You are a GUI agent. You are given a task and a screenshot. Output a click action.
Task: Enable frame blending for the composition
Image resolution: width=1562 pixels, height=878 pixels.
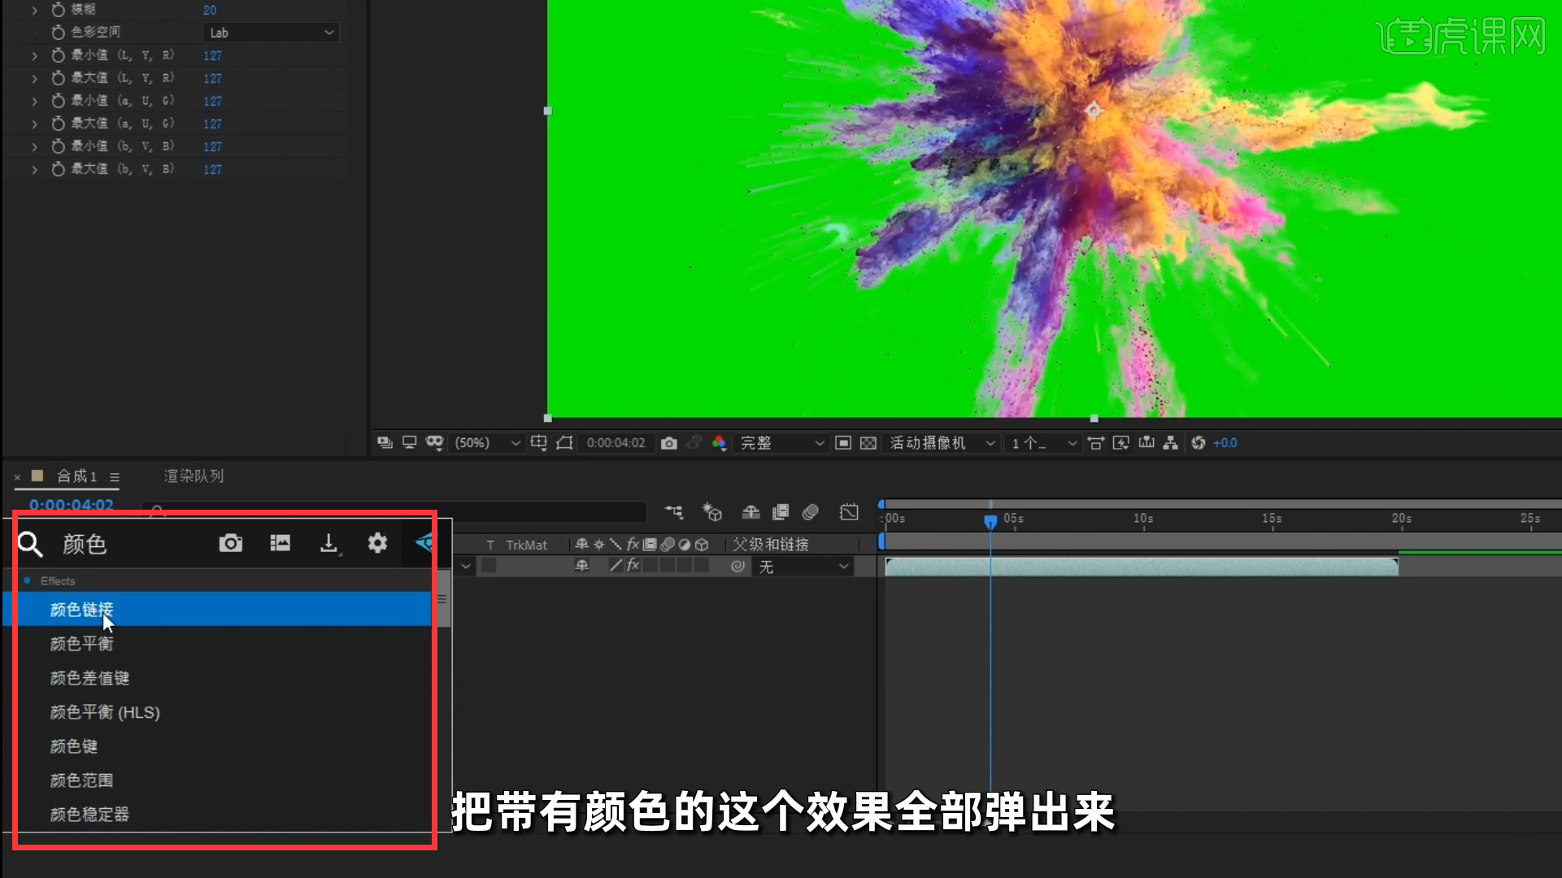coord(781,512)
